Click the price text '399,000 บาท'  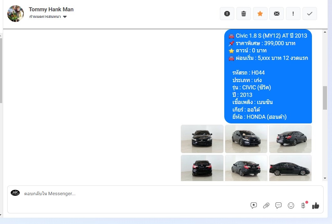pos(279,43)
